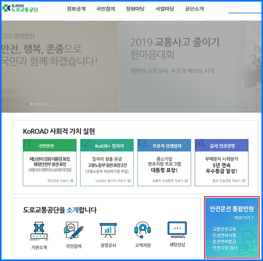Click the arrow icon beside KoJOB+ 일자리 더보기
The height and width of the screenshot is (261, 263).
[129, 181]
